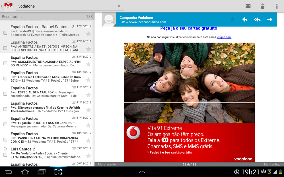Screen dimensions: 284x177
Task: Expand the Luís Santos conversation chevron
Action: pos(5,149)
